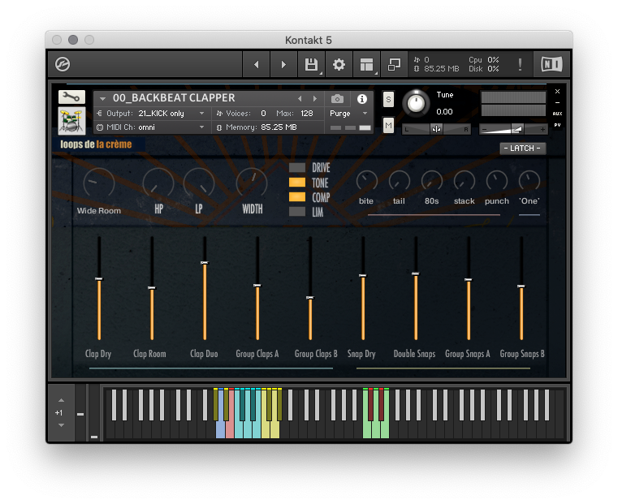
Task: Click the bite knob
Action: [x=366, y=181]
